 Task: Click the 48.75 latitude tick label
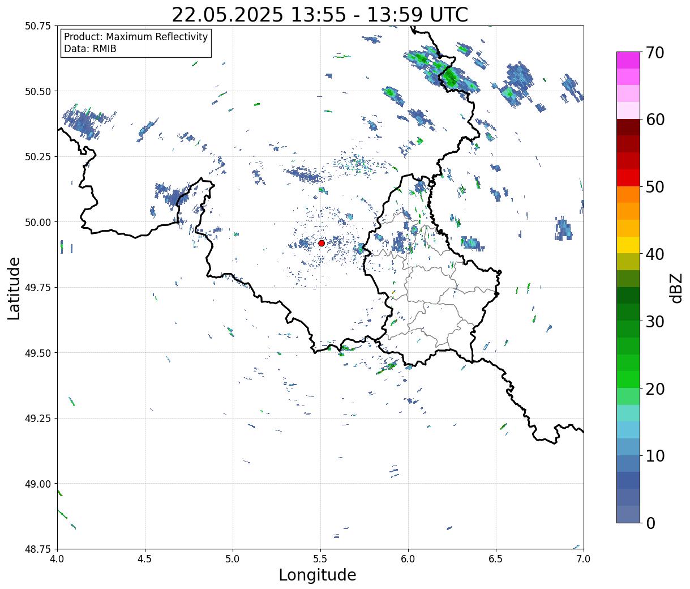click(x=38, y=549)
